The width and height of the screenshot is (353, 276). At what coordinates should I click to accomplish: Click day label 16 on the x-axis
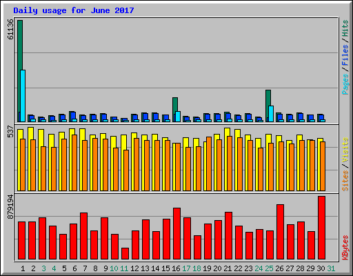pyautogui.click(x=176, y=268)
